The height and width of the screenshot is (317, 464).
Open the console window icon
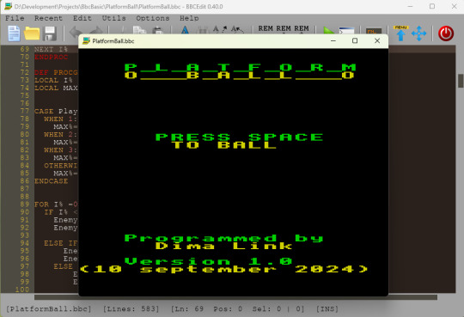point(346,30)
